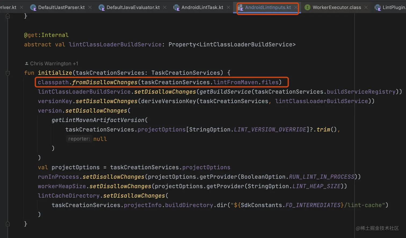Screen dimensions: 406x238
Task: Click the FD_INTERMEDIATES constant
Action: (x=313, y=205)
